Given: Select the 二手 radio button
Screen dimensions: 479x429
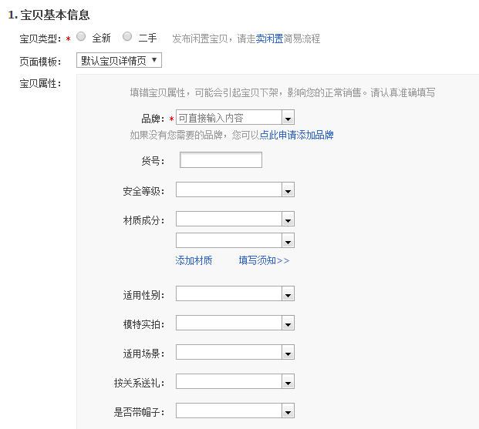Looking at the screenshot, I should point(127,37).
